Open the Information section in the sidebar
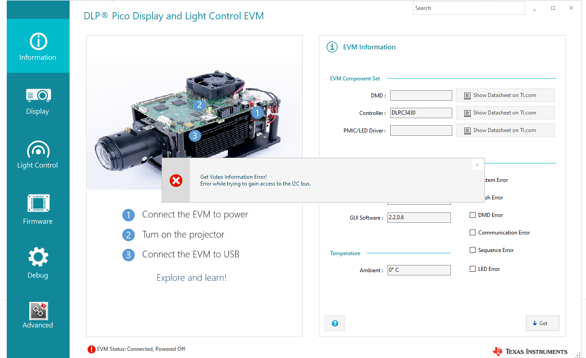Screen dimensions: 586x358 (38, 46)
